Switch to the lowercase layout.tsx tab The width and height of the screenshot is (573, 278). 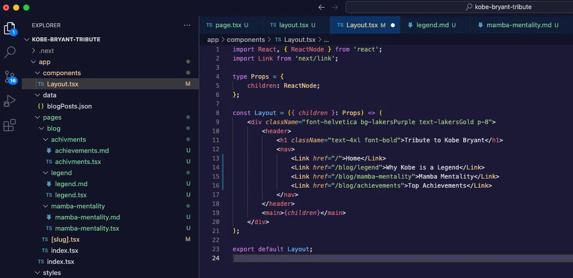(296, 25)
